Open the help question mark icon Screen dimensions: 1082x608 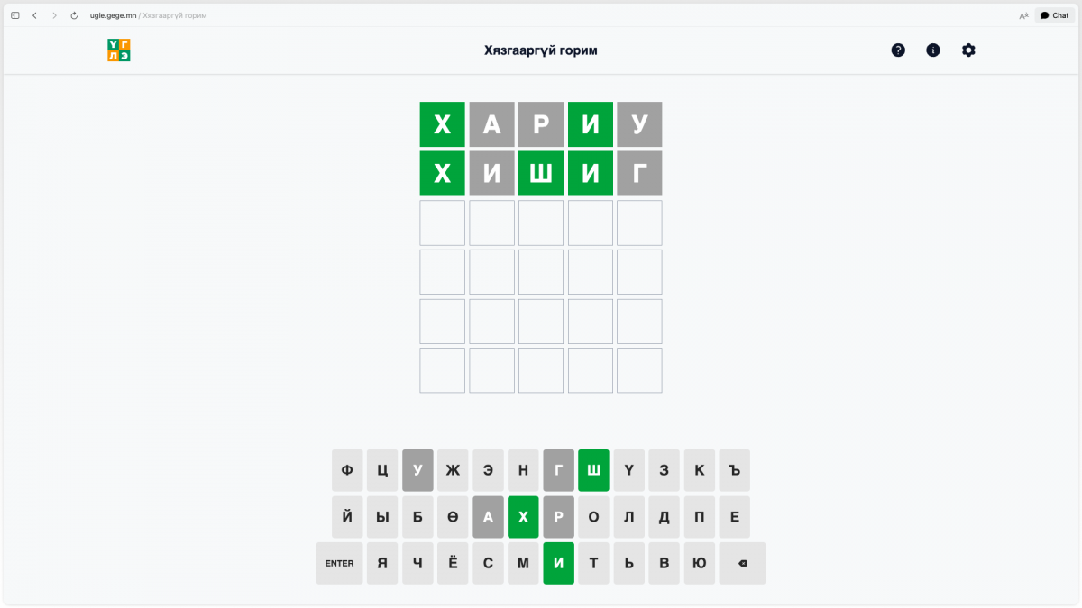898,50
